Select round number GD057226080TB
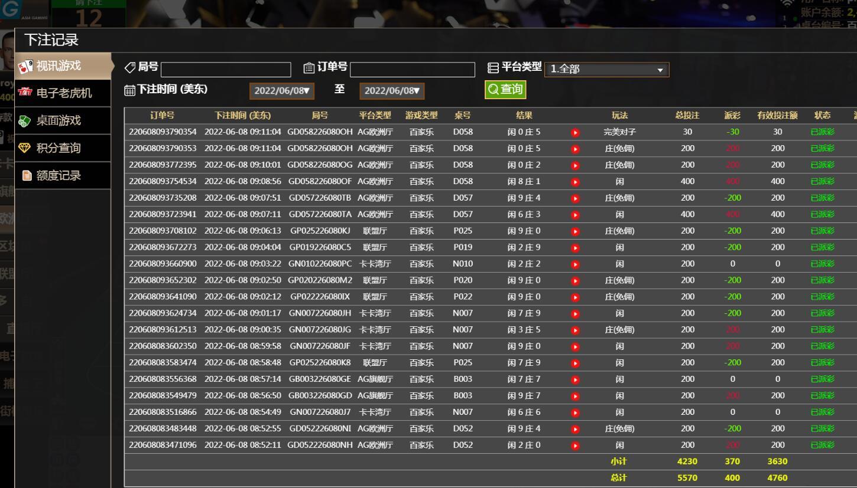Image resolution: width=857 pixels, height=488 pixels. pyautogui.click(x=320, y=198)
